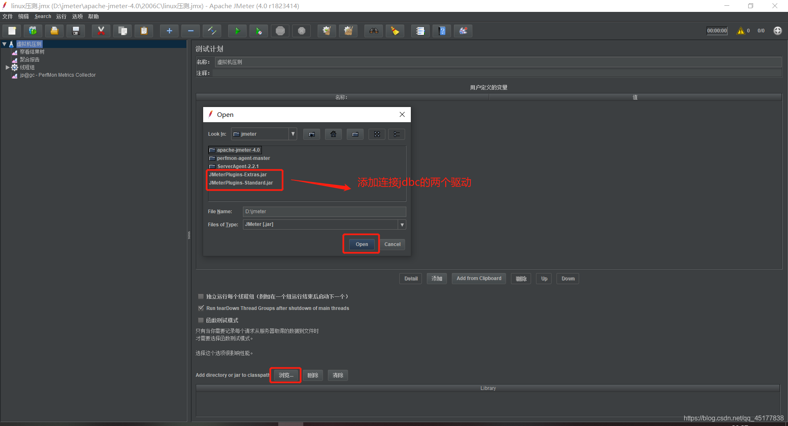This screenshot has height=426, width=788.
Task: Expand the 线程组 thread group node
Action: coord(7,67)
